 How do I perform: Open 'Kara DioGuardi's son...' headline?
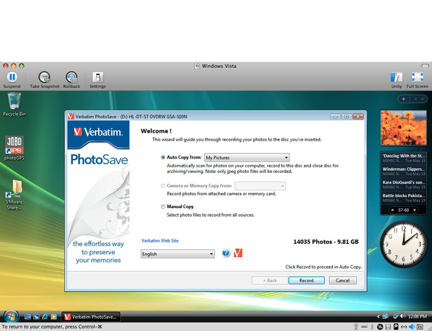pos(404,185)
